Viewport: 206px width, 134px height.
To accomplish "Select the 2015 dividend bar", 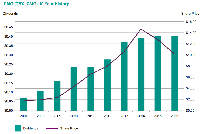I will (158, 74).
